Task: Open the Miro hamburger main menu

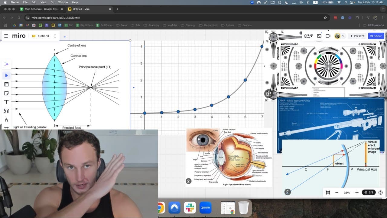Action: pos(6,36)
